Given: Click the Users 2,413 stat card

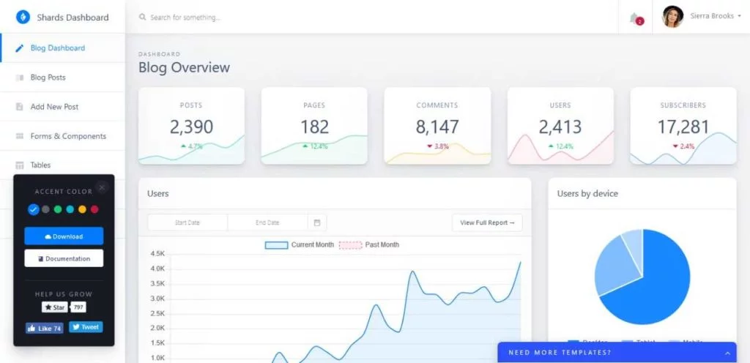Looking at the screenshot, I should (x=560, y=126).
